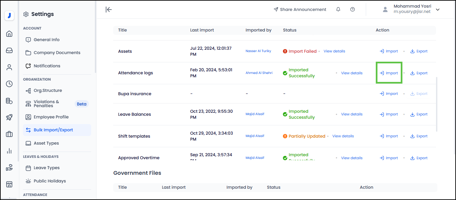Image resolution: width=456 pixels, height=200 pixels.
Task: Click the home icon in left rail
Action: pyautogui.click(x=9, y=33)
